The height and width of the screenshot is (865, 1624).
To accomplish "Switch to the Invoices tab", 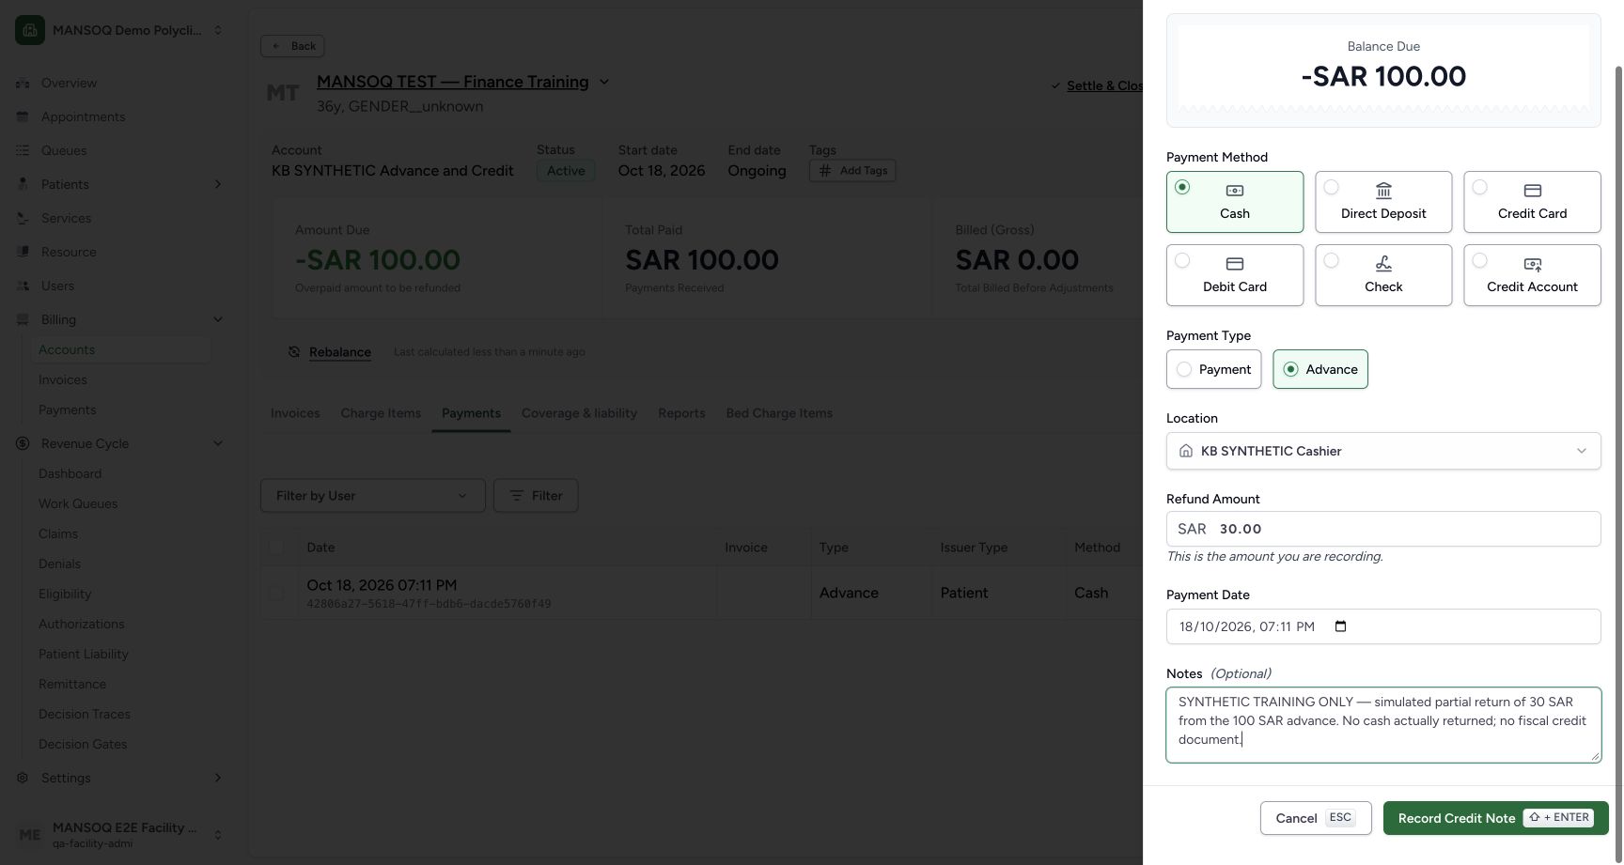I will coord(295,413).
